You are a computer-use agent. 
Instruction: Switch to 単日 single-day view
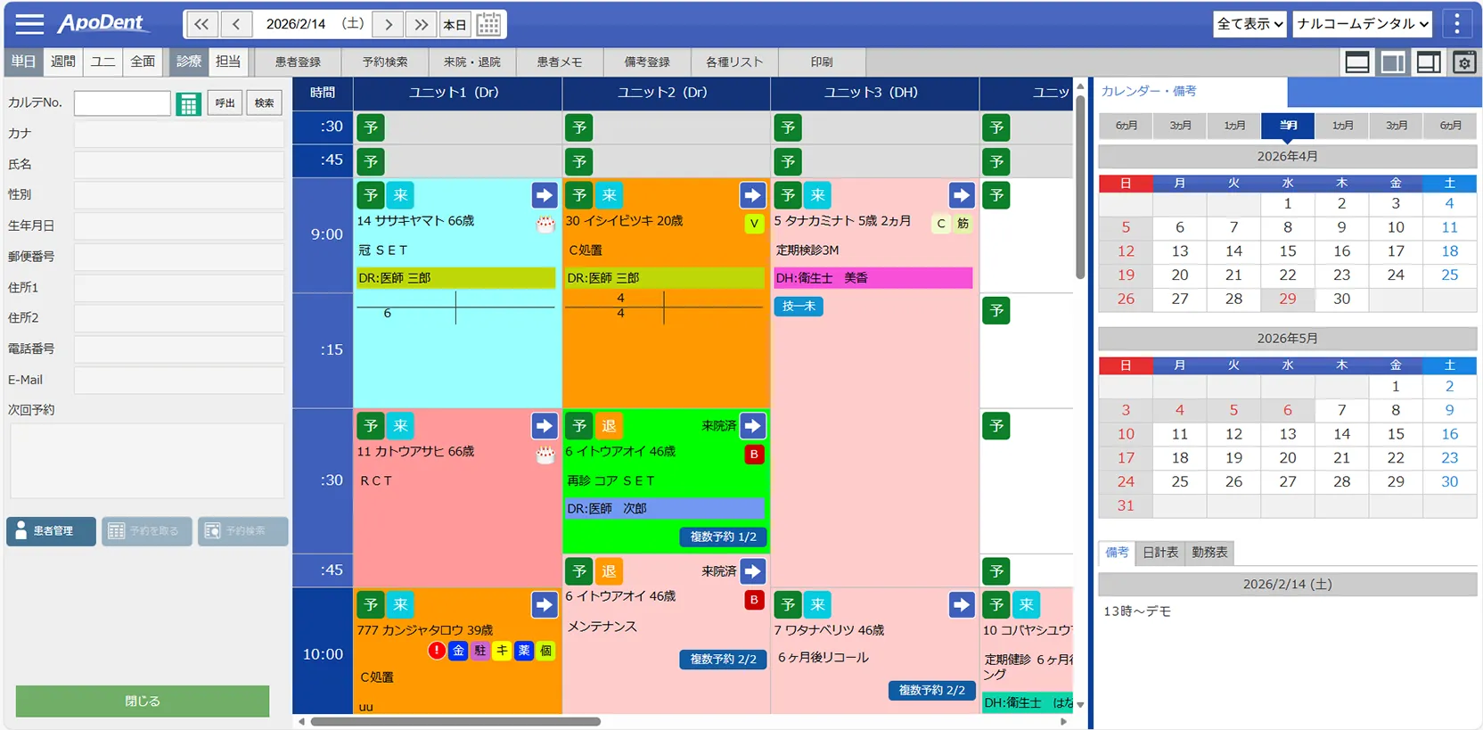pyautogui.click(x=23, y=62)
